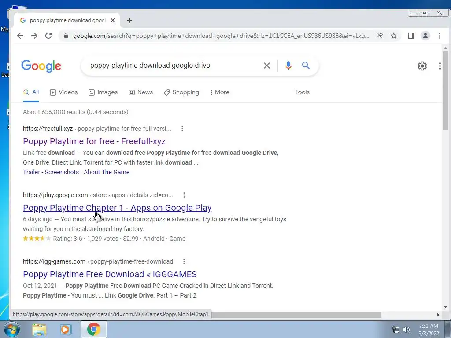
Task: Go forward with the browser forward arrow
Action: click(34, 36)
